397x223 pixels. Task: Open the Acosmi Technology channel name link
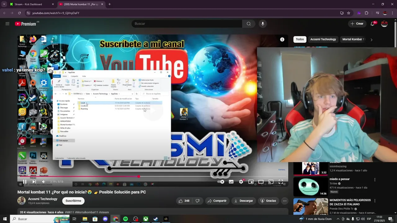pyautogui.click(x=43, y=199)
